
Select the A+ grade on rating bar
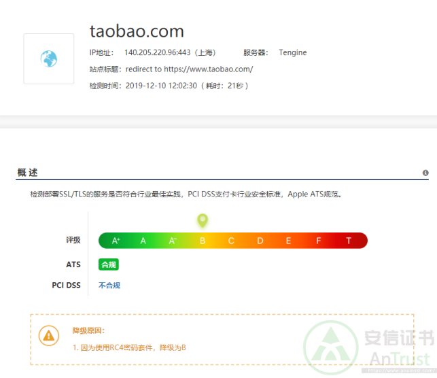click(x=116, y=241)
